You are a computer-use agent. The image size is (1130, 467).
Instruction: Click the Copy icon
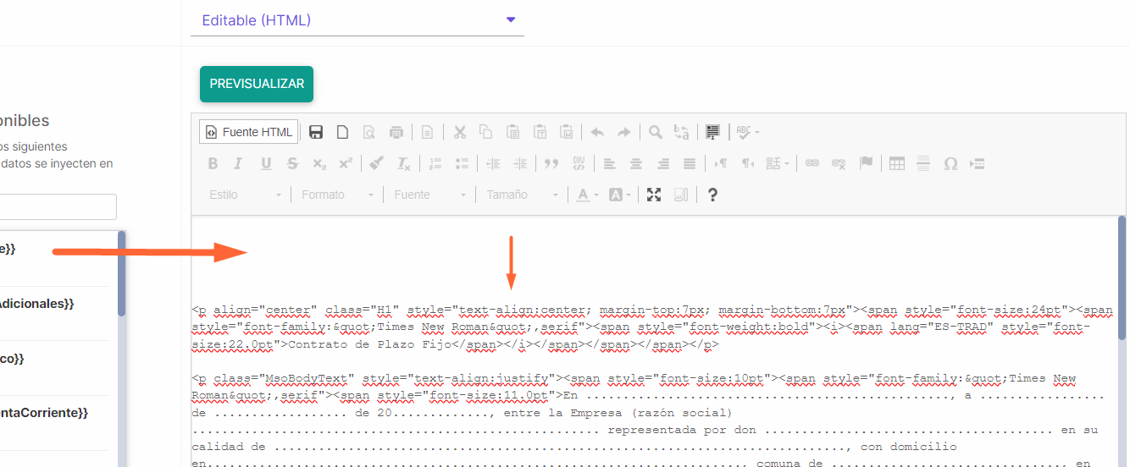pos(486,132)
